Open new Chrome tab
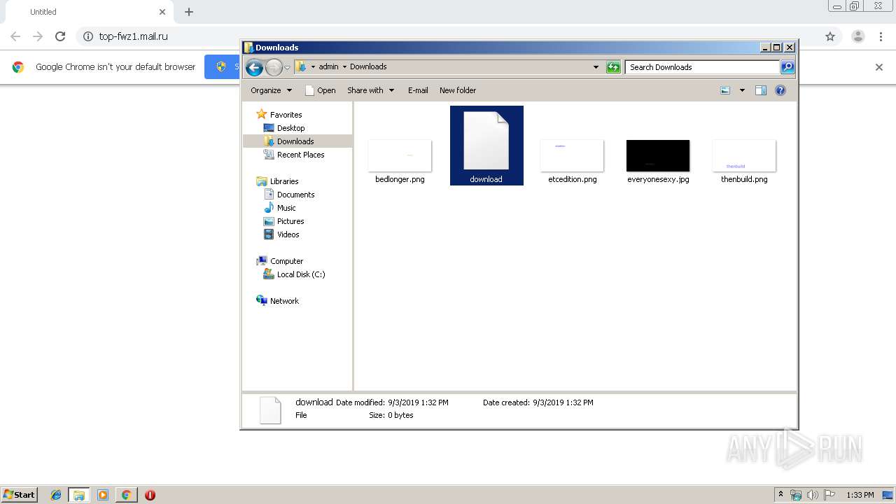 coord(189,12)
